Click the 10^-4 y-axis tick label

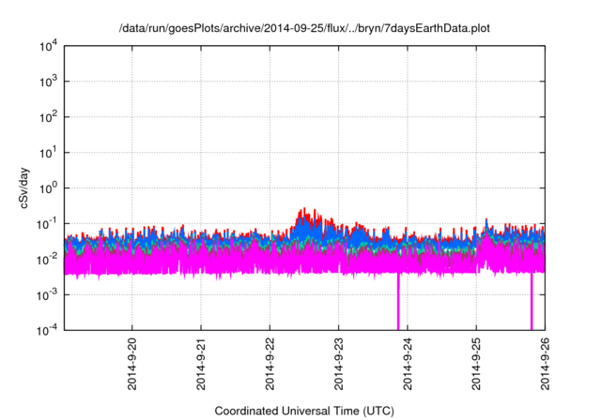tap(46, 330)
